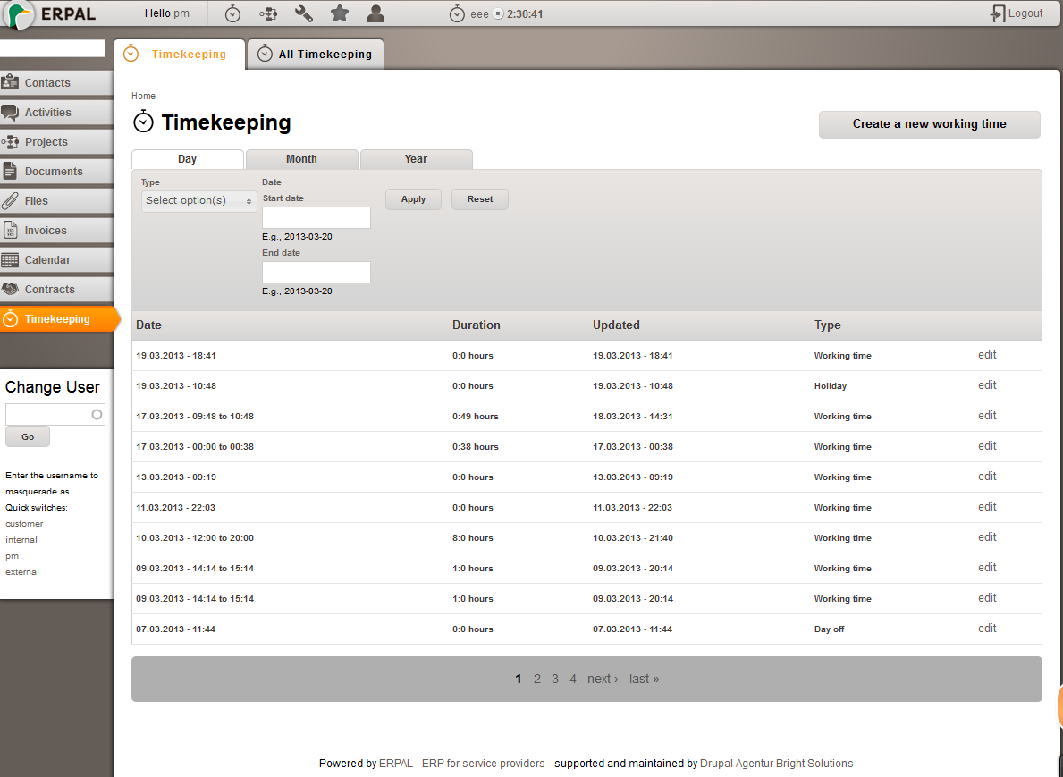The width and height of the screenshot is (1063, 777).
Task: Click the autocomplete circle in Change User field
Action: point(97,414)
